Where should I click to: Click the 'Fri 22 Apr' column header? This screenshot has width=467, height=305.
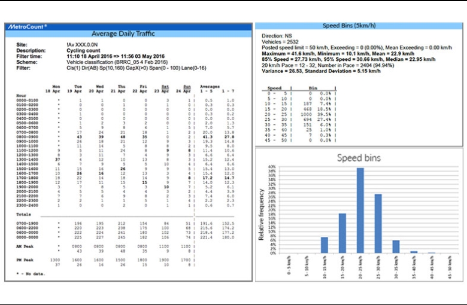140,89
